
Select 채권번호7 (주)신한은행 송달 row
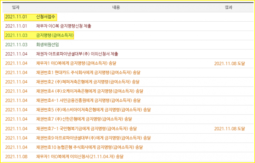pos(127,119)
